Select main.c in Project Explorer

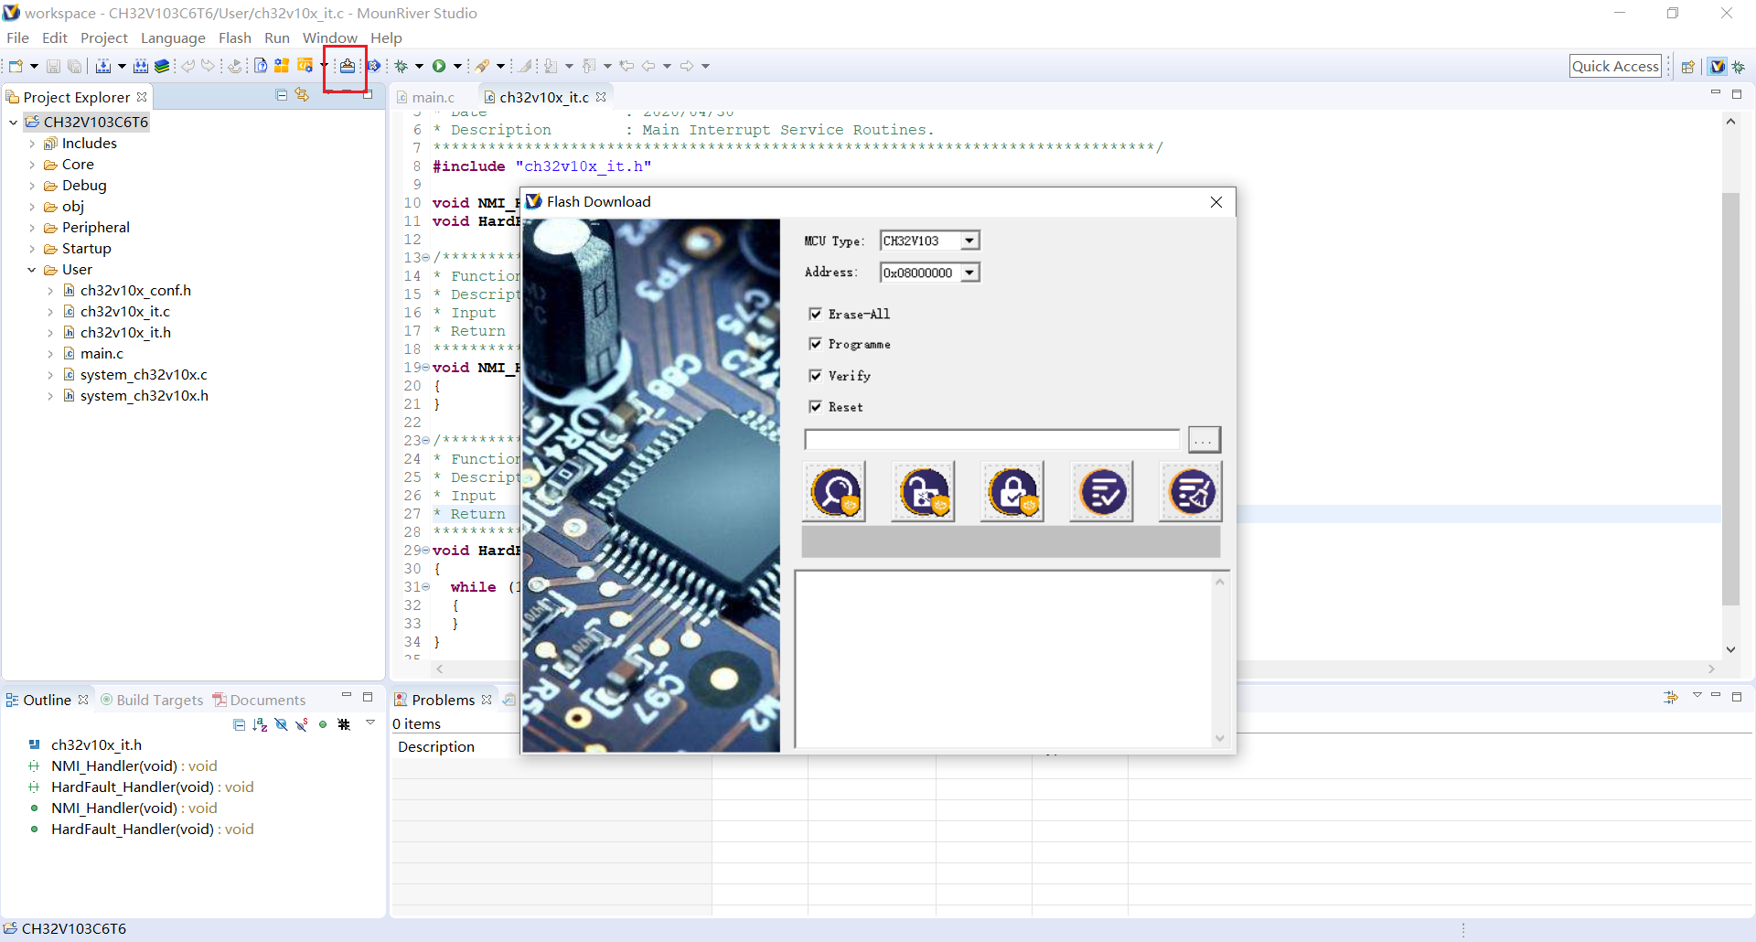point(101,353)
